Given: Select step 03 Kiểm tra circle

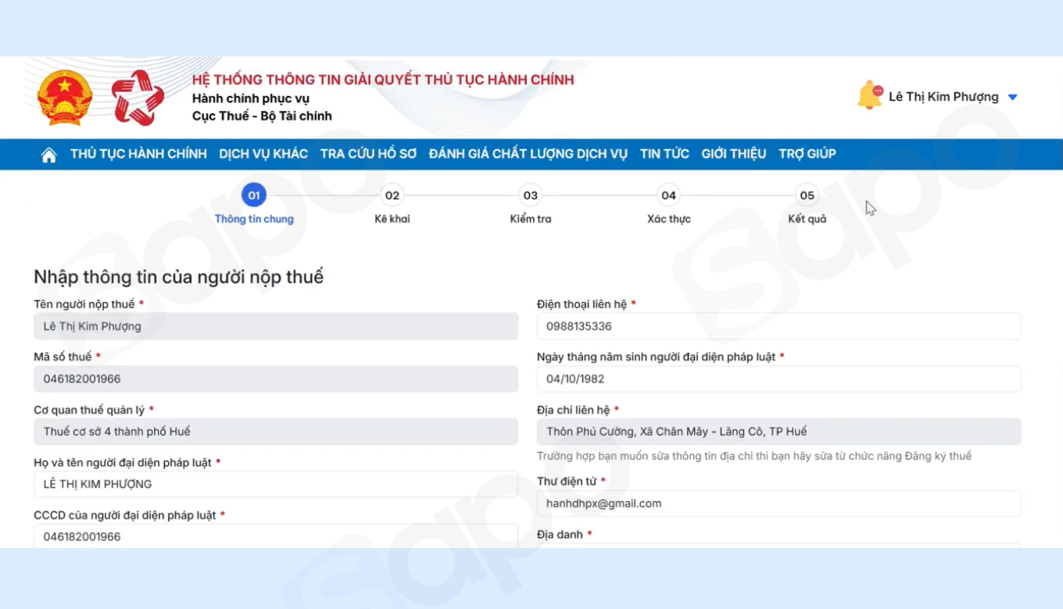Looking at the screenshot, I should click(531, 195).
